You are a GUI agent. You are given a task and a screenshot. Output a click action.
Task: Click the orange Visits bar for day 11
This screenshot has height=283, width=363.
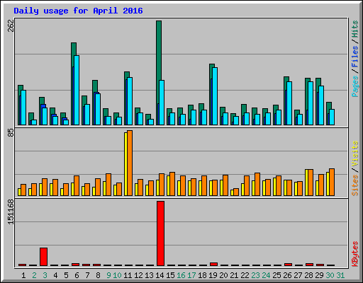tap(130, 163)
